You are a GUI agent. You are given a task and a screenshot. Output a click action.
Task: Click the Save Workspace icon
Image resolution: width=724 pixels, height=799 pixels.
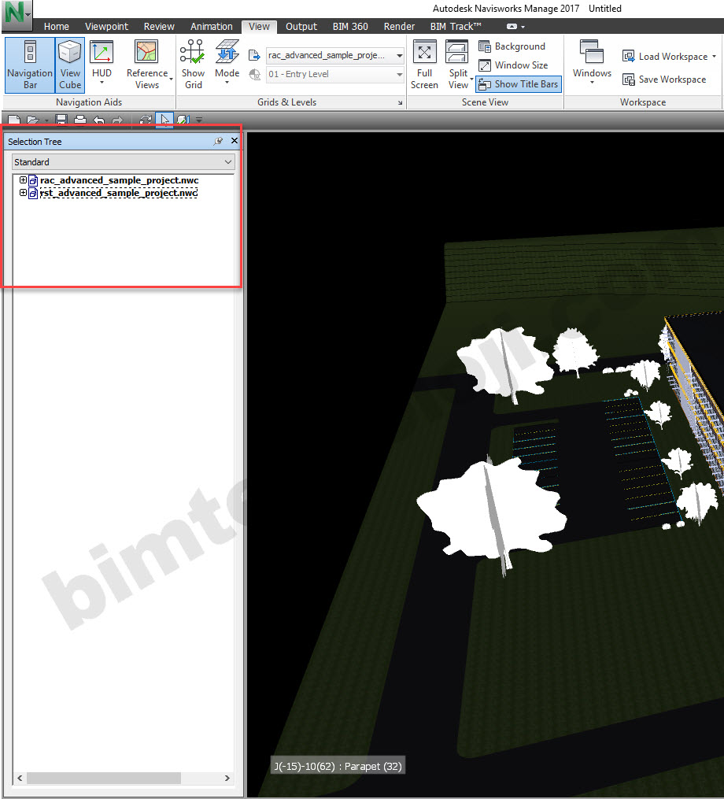[664, 80]
